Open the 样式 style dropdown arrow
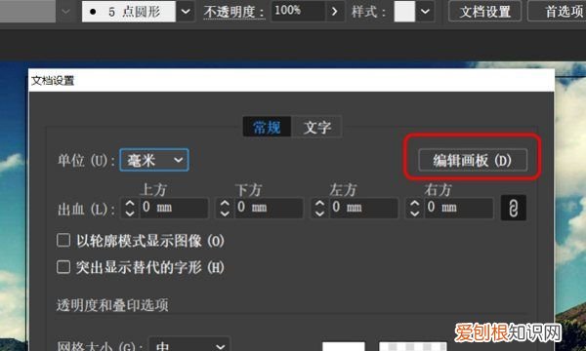Screen dimensions: 586x351 425,12
